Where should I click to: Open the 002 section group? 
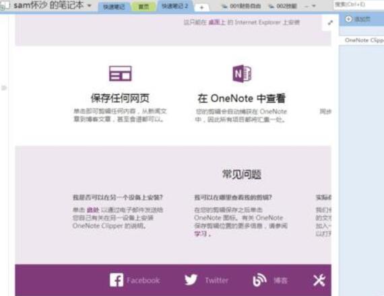(283, 6)
